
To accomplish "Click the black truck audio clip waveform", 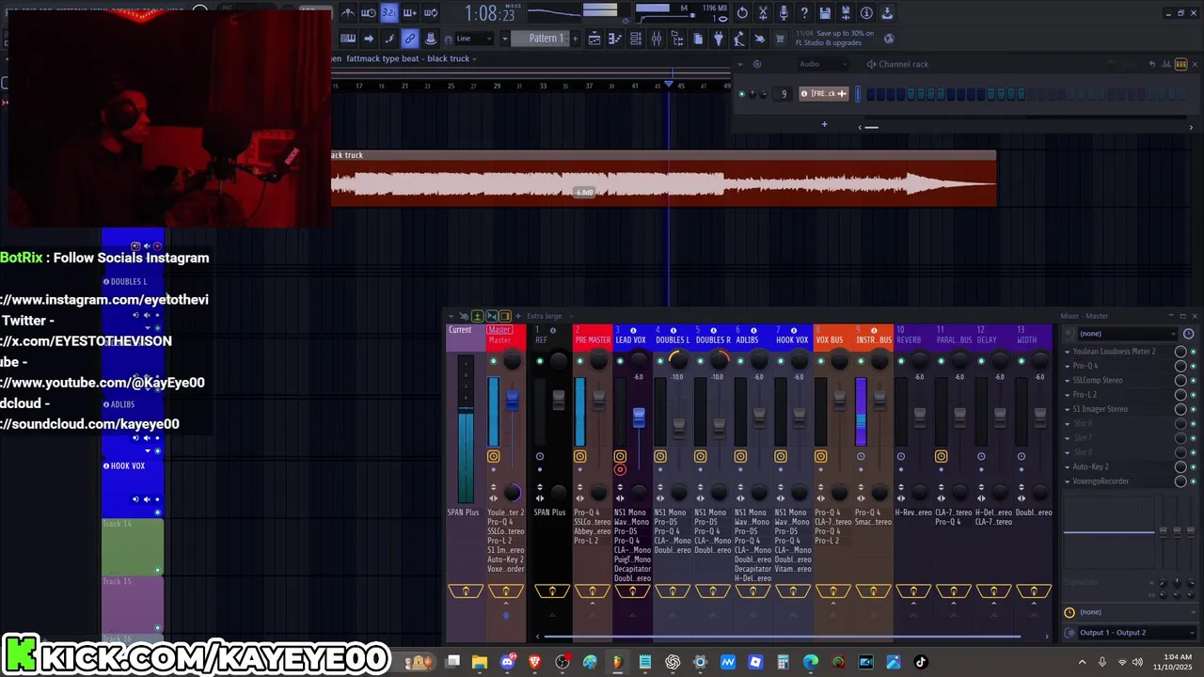I will (663, 183).
